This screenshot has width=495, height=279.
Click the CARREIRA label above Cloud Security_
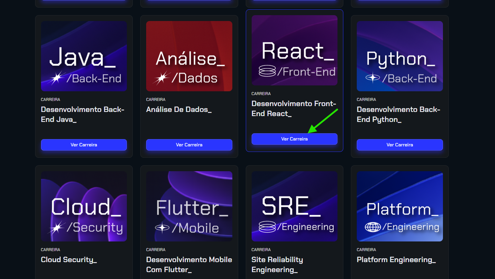click(51, 250)
